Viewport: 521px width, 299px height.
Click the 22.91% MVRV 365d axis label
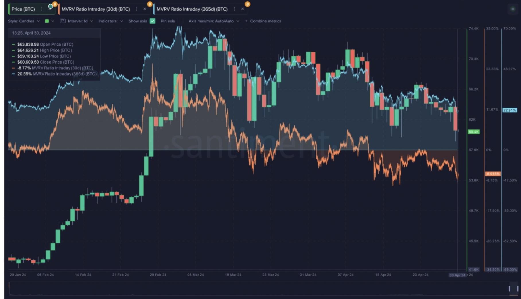click(510, 110)
